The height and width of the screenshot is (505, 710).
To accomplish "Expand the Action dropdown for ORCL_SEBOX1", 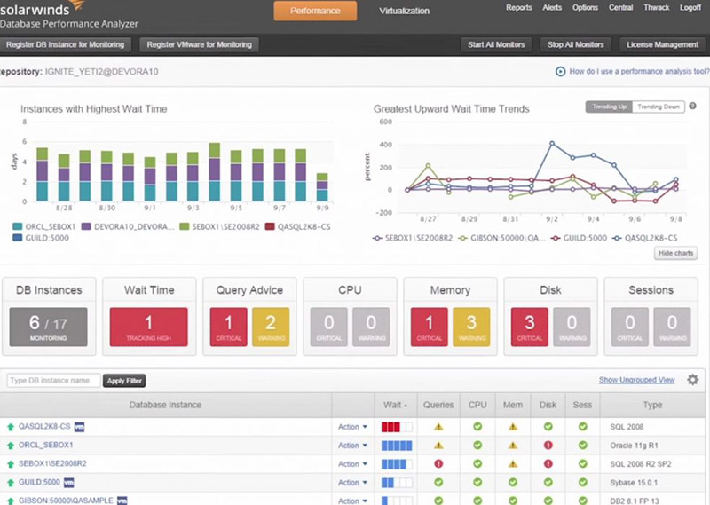I will point(352,446).
